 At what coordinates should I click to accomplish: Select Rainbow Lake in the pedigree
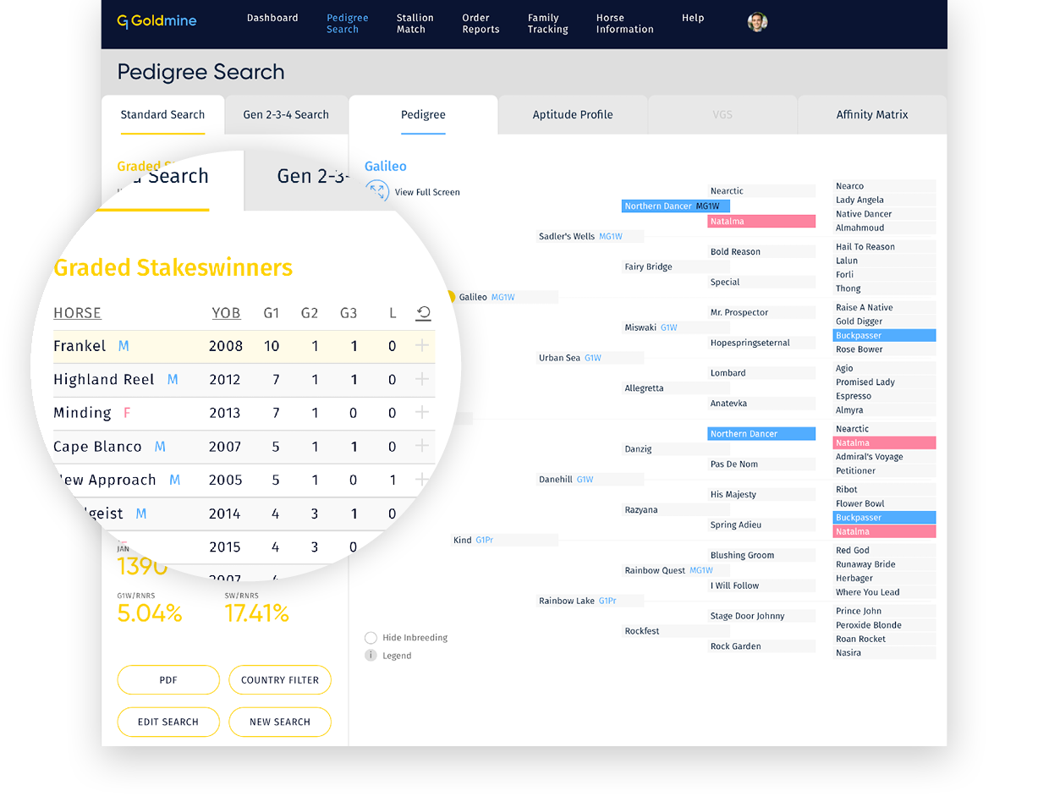tap(590, 601)
